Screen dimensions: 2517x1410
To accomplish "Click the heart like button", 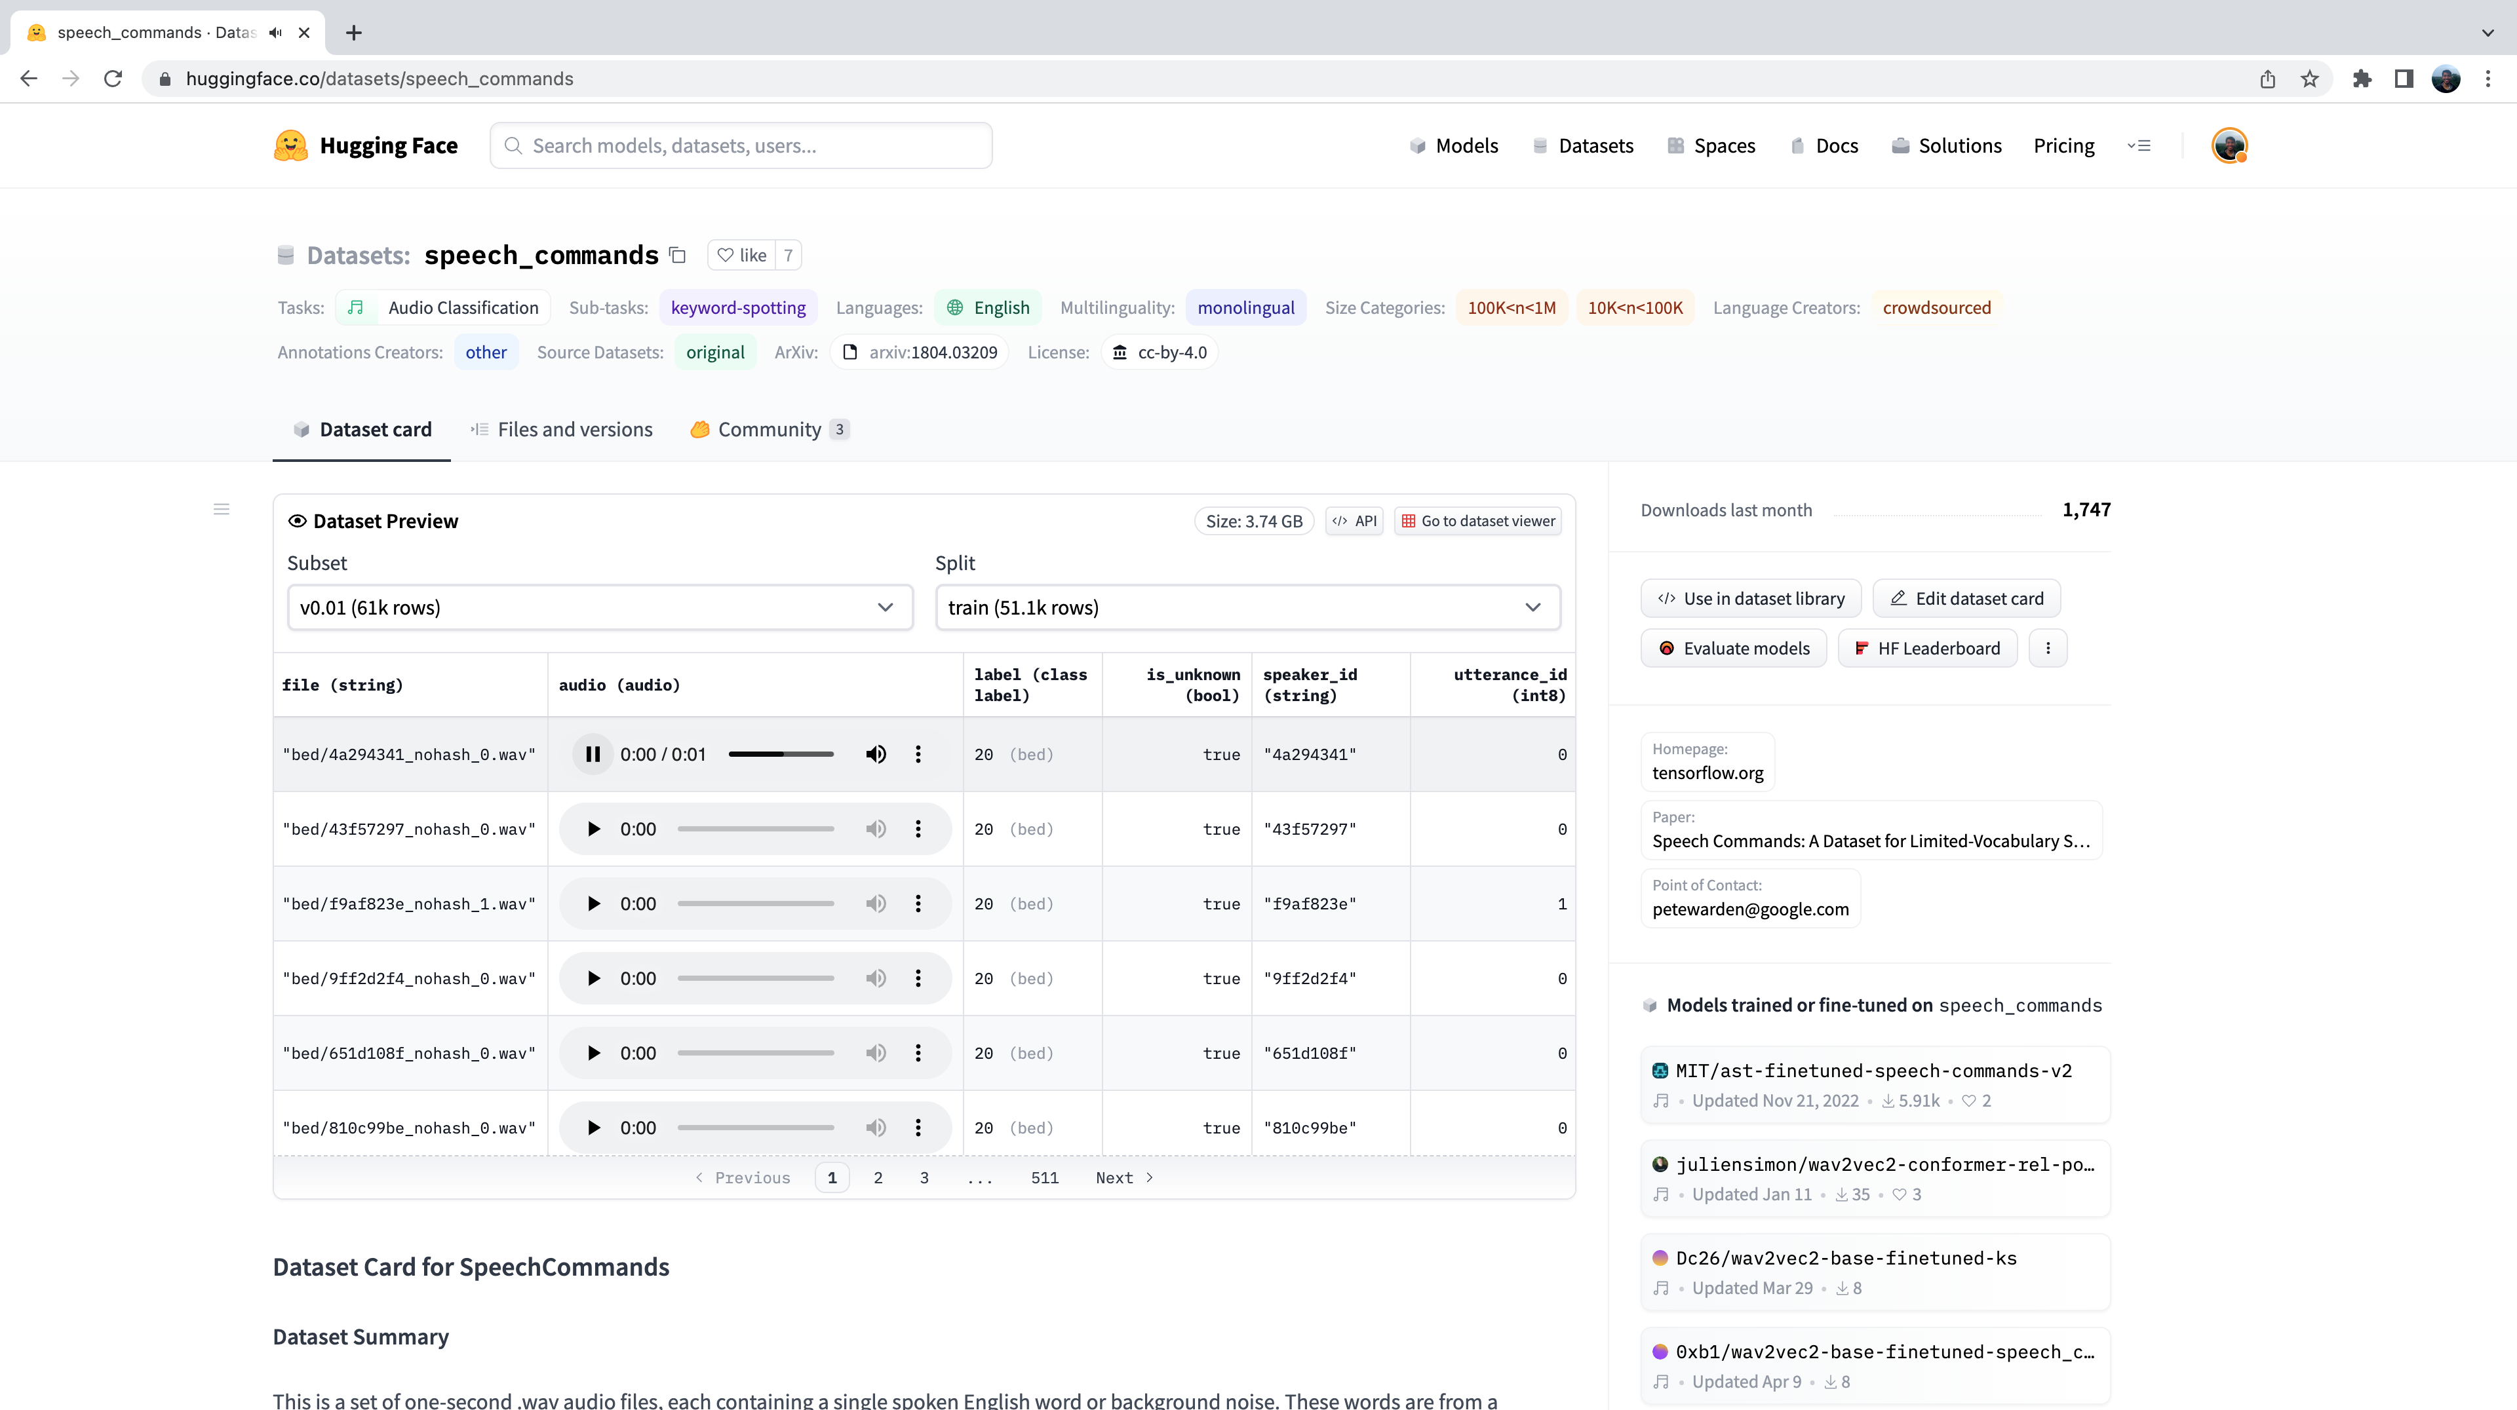I will 741,255.
